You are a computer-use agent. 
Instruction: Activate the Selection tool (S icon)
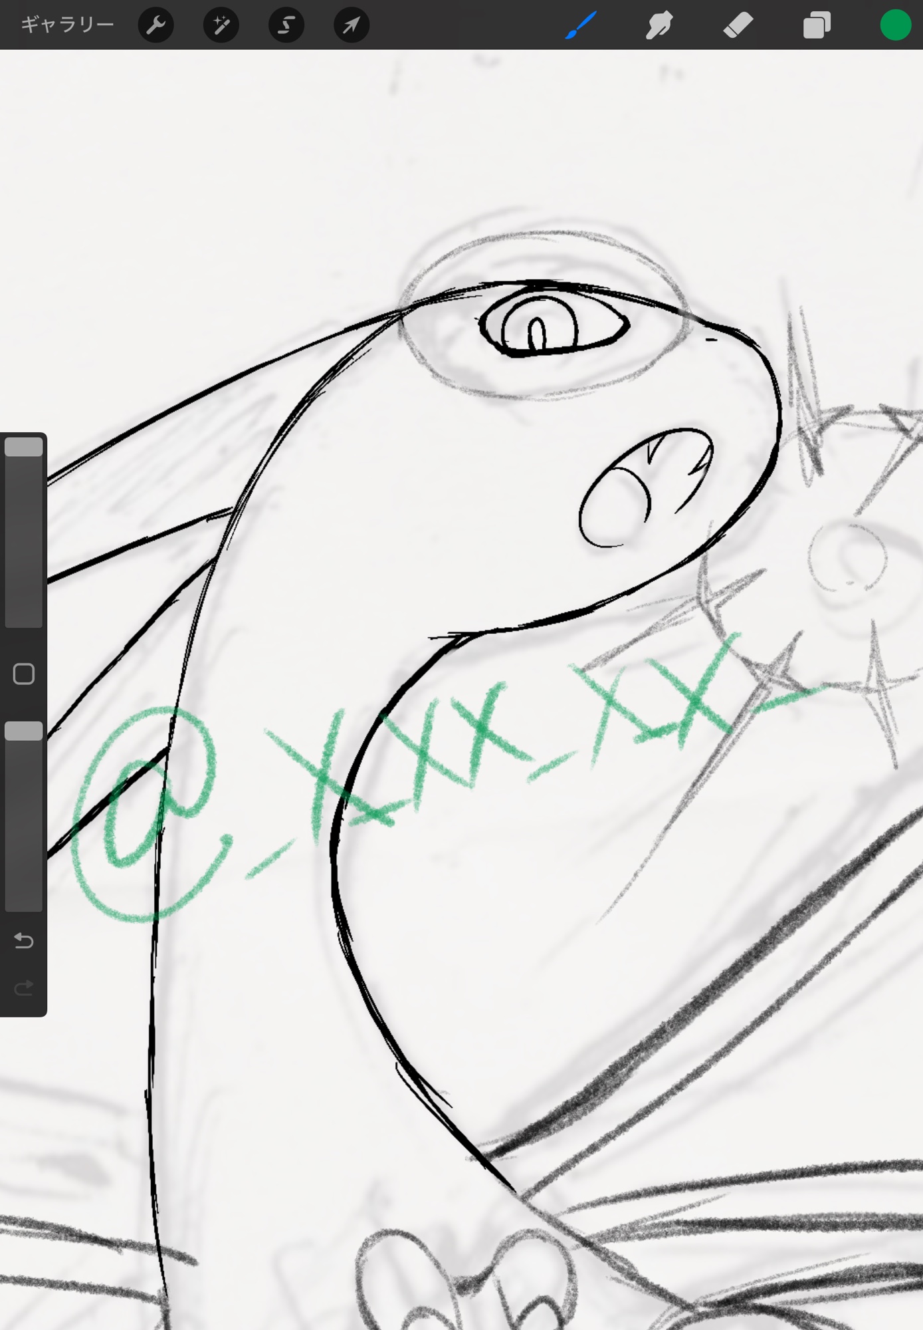pyautogui.click(x=286, y=25)
